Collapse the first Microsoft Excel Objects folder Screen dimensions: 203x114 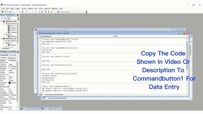tap(4, 24)
